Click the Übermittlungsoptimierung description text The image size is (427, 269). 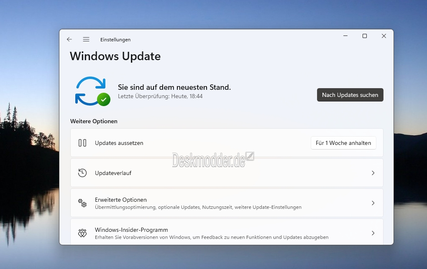(198, 207)
